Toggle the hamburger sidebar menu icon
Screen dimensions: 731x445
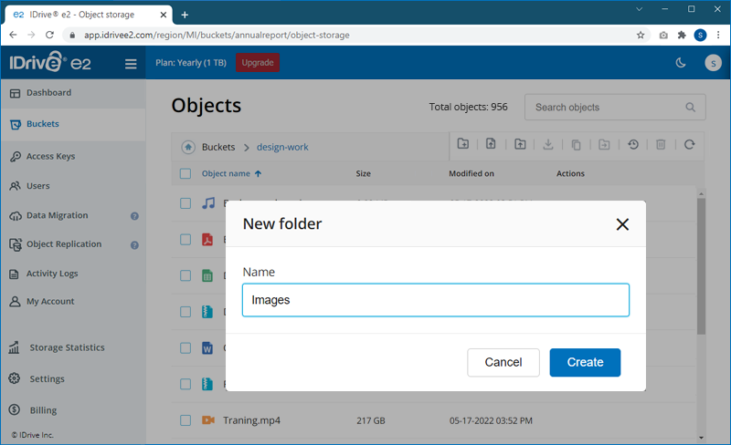tap(131, 64)
